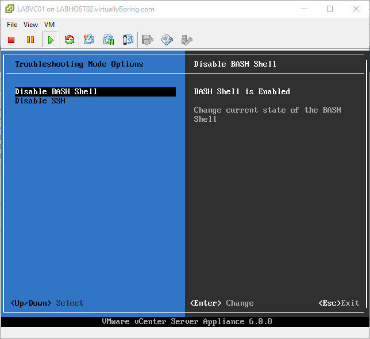Click the Change current state description text
The image size is (370, 339).
point(267,114)
